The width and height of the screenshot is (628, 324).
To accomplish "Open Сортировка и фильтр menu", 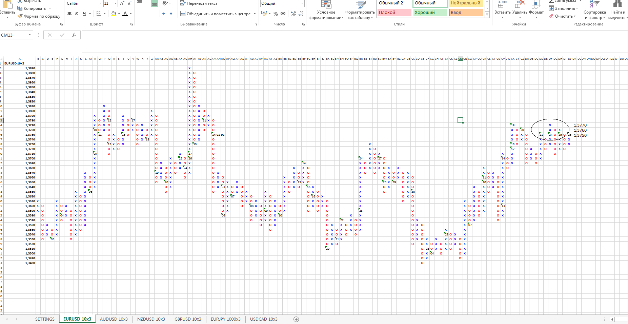I will pyautogui.click(x=594, y=10).
